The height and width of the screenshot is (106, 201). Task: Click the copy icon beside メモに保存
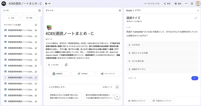click(x=66, y=65)
